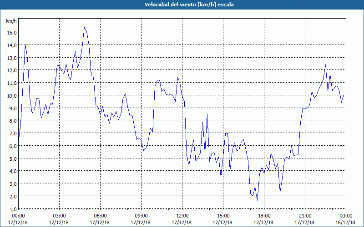This screenshot has height=227, width=364.
Task: Select the '09:00' time axis label
Action: click(x=141, y=216)
